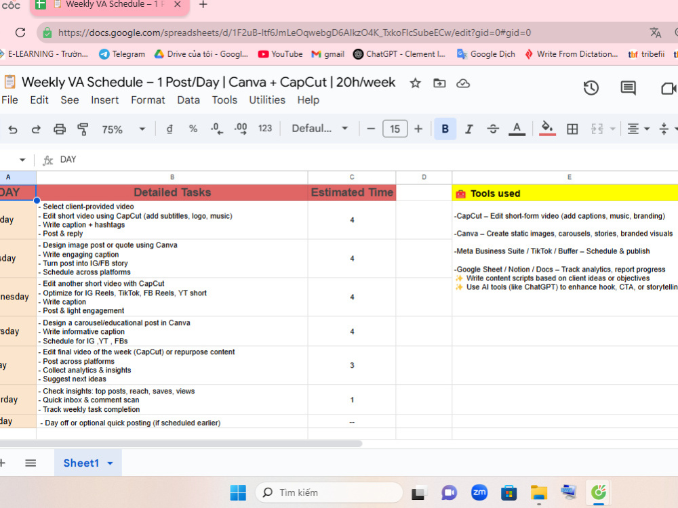The width and height of the screenshot is (678, 508).
Task: Click the Tìm kiếm taskbar search box
Action: (329, 492)
